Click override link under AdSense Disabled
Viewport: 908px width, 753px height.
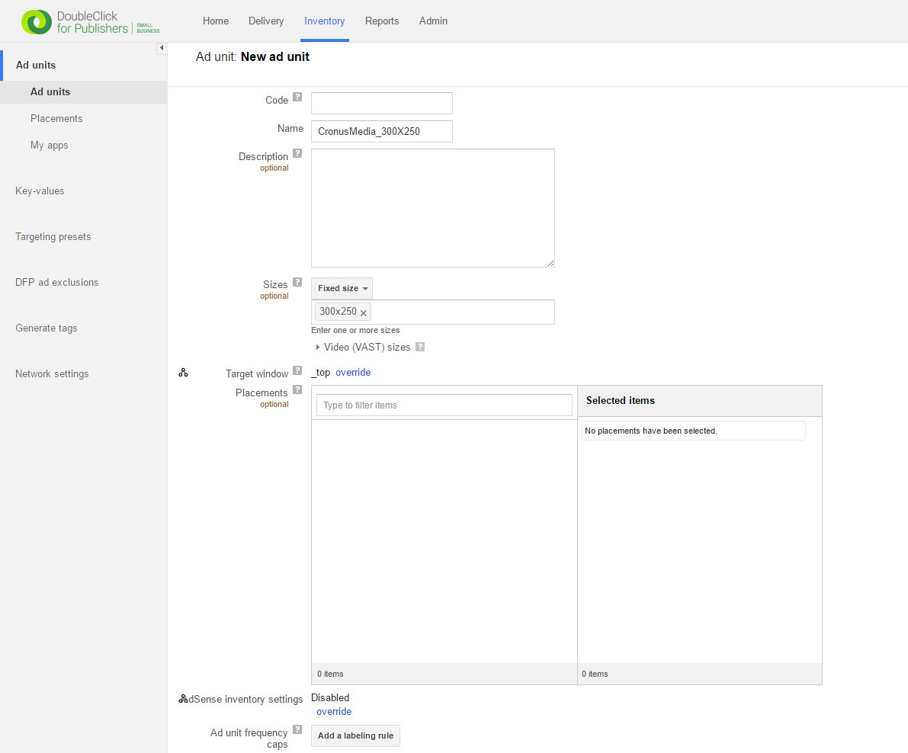(334, 711)
